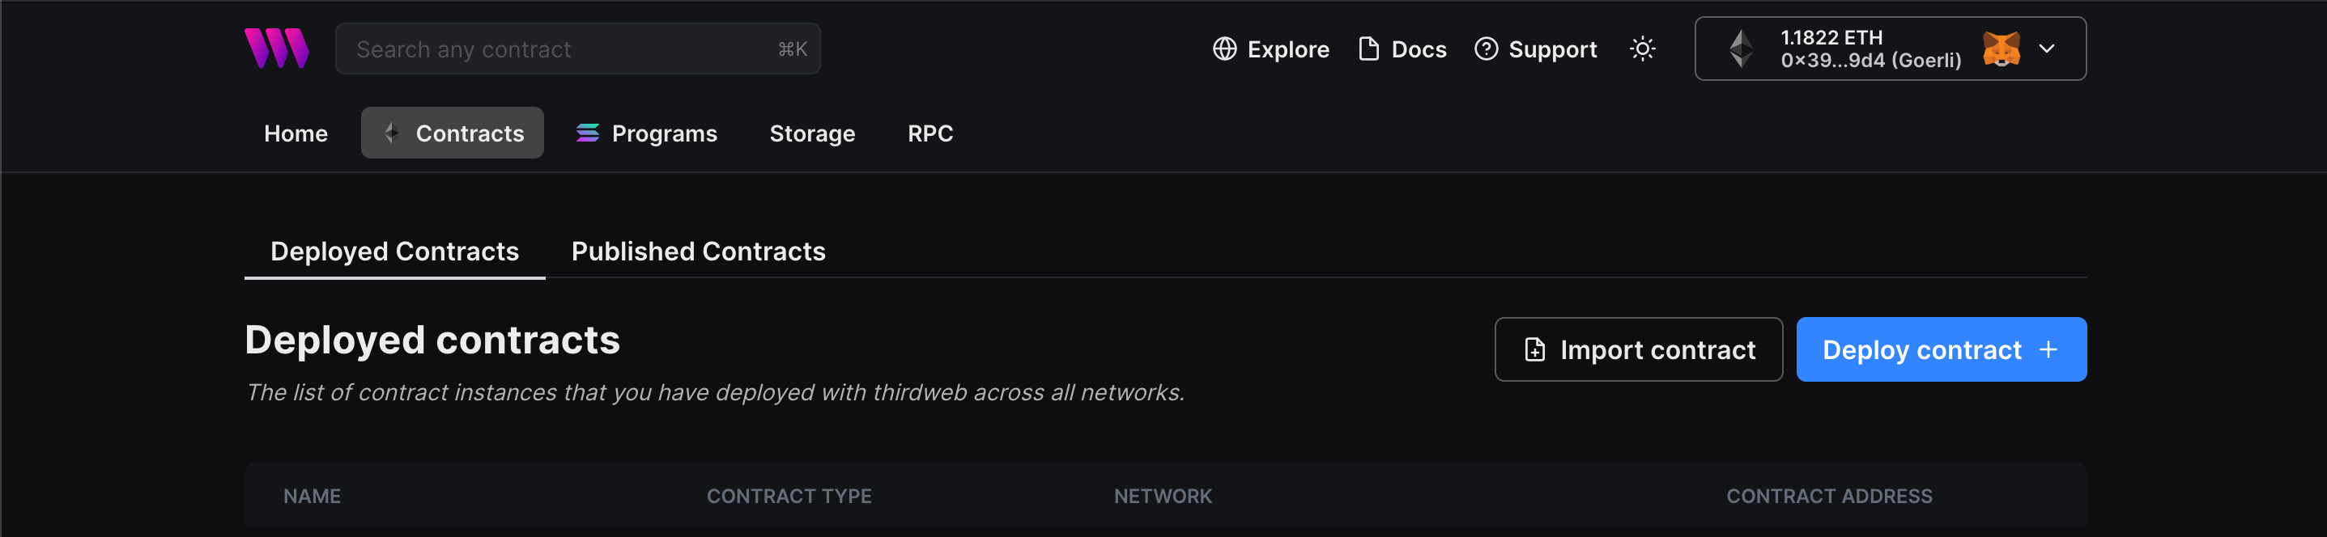
Task: Toggle light mode with the sun icon
Action: (1642, 49)
